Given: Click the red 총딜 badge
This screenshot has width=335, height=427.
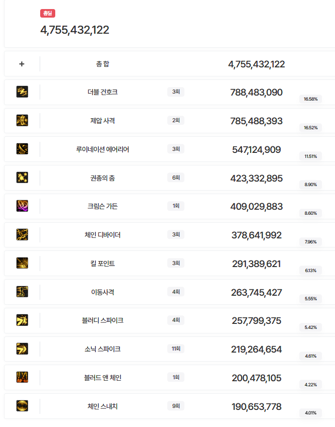Looking at the screenshot, I should [48, 14].
